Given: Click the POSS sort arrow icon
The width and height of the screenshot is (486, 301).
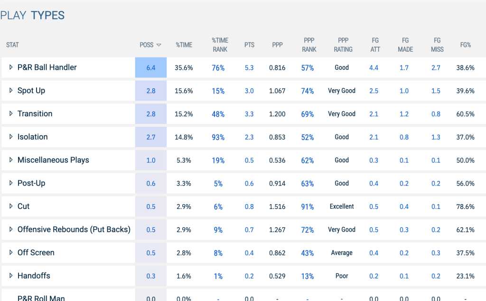Looking at the screenshot, I should 159,45.
